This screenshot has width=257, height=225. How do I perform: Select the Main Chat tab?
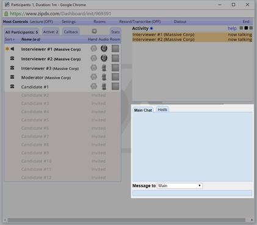point(143,110)
